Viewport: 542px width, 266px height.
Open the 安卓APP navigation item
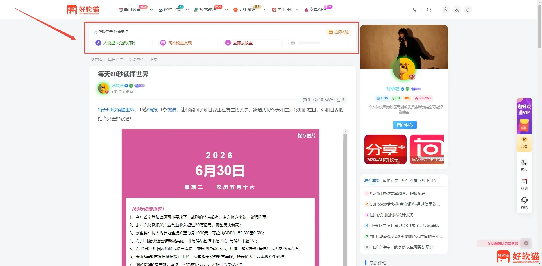pyautogui.click(x=315, y=10)
